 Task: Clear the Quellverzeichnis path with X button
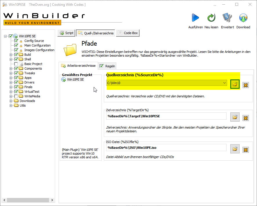pyautogui.click(x=245, y=85)
